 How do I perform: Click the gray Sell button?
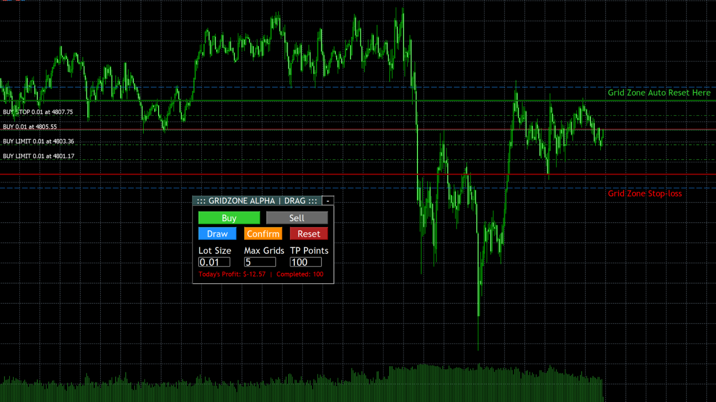297,218
